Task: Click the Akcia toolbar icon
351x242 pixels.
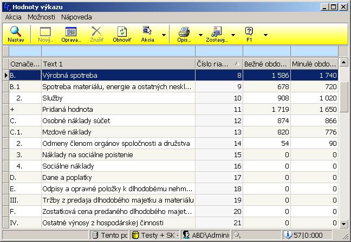Action: pyautogui.click(x=147, y=31)
